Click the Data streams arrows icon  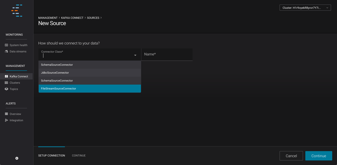pos(7,51)
